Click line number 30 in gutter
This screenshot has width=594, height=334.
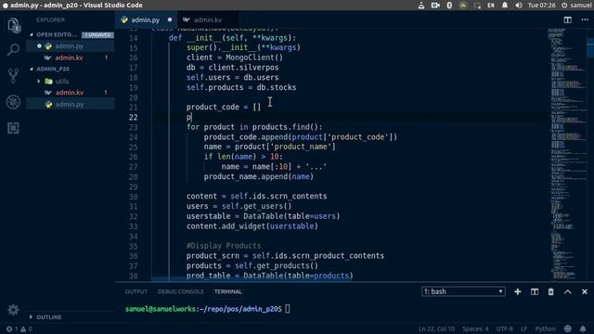pos(134,197)
